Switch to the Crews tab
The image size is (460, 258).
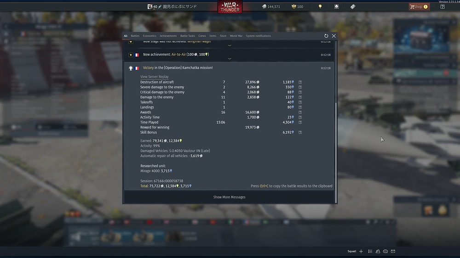click(202, 36)
